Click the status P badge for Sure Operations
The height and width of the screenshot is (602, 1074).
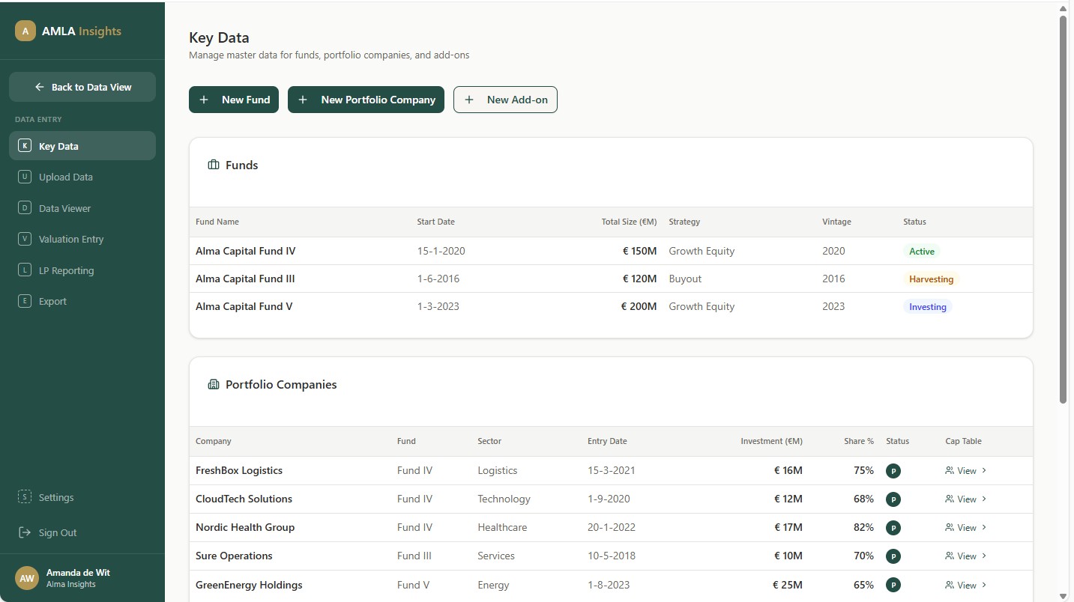click(893, 556)
